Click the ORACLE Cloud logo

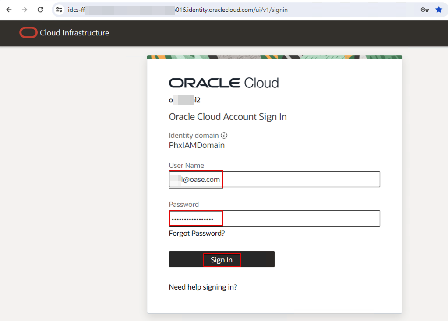[224, 83]
